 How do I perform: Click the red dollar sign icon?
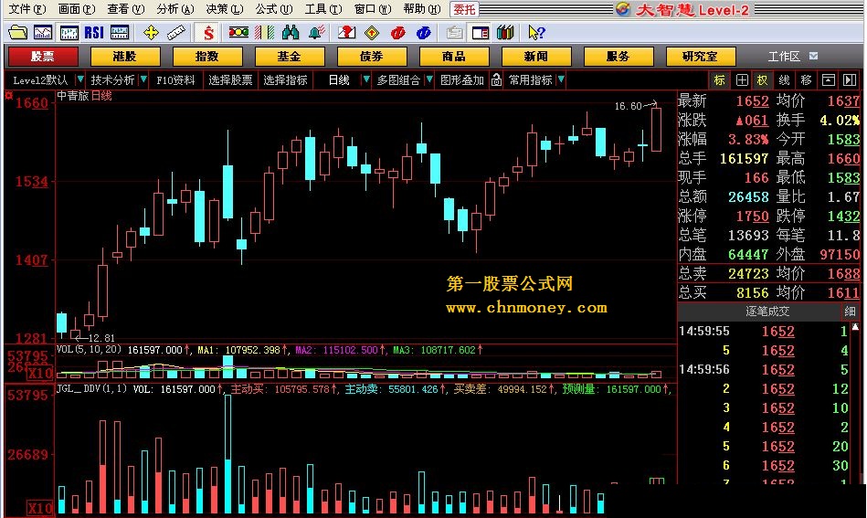tap(208, 33)
